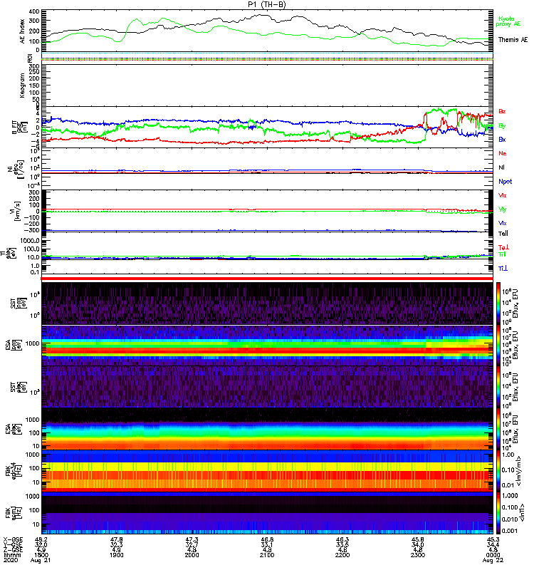Image resolution: width=534 pixels, height=570 pixels.
Task: Select the Themis AE legend label
Action: click(513, 40)
